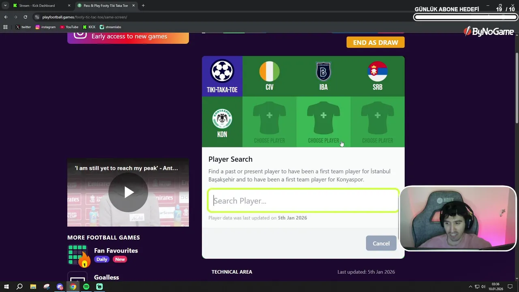This screenshot has width=519, height=292.
Task: Open the twitter bookmark
Action: point(23,27)
